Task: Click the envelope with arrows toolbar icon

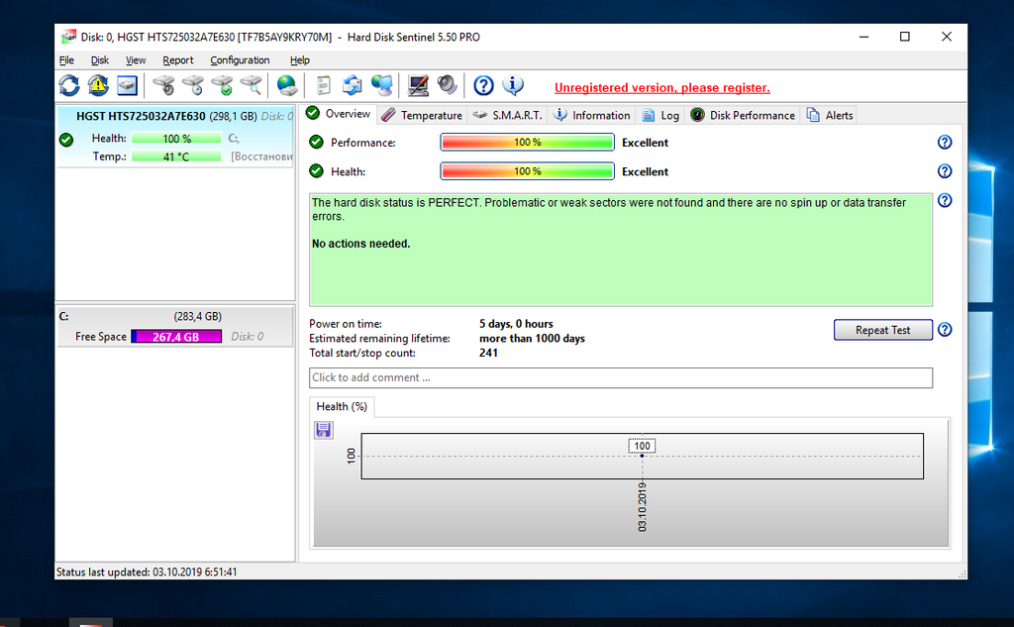Action: (x=353, y=85)
